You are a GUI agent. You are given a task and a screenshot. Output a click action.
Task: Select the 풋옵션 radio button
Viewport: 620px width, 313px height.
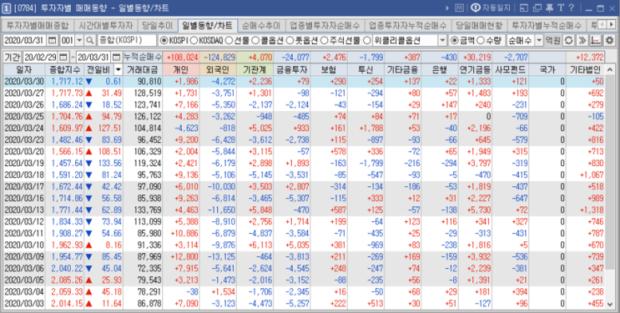pyautogui.click(x=290, y=40)
